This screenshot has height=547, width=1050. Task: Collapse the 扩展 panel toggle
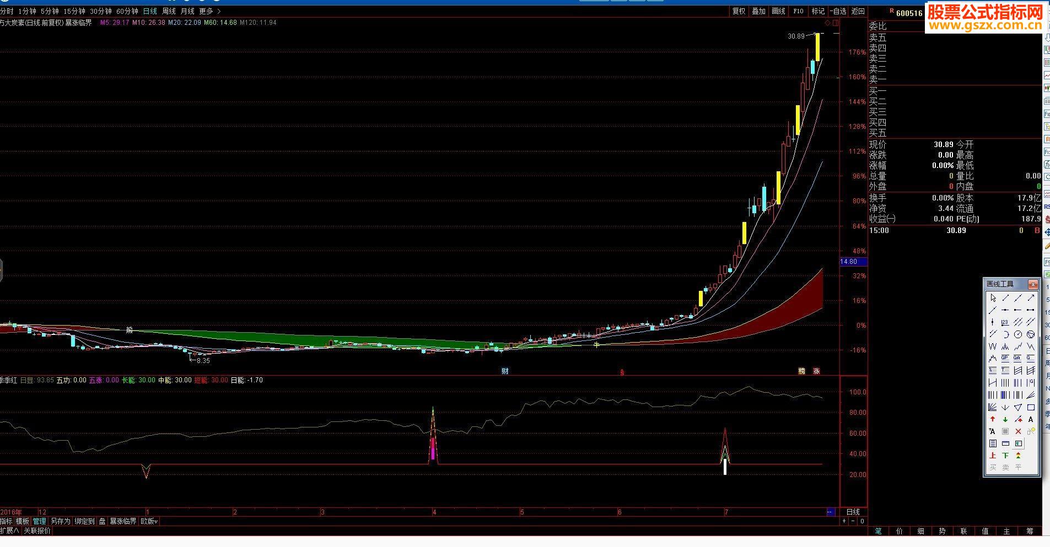(9, 531)
